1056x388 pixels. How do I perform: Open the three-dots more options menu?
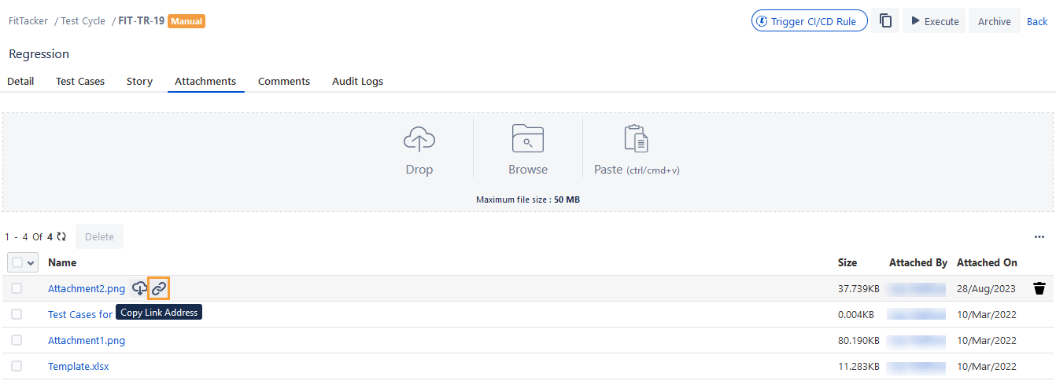tap(1039, 236)
